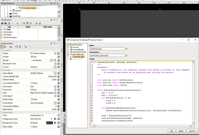Viewport: 199px width, 135px height.
Task: Open the table view dropdown arrow in Tag Browser
Action: click(x=13, y=23)
